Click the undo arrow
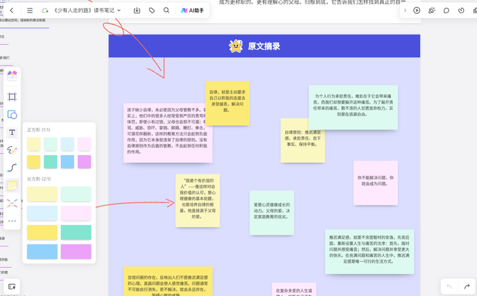The image size is (477, 296). [x=449, y=286]
